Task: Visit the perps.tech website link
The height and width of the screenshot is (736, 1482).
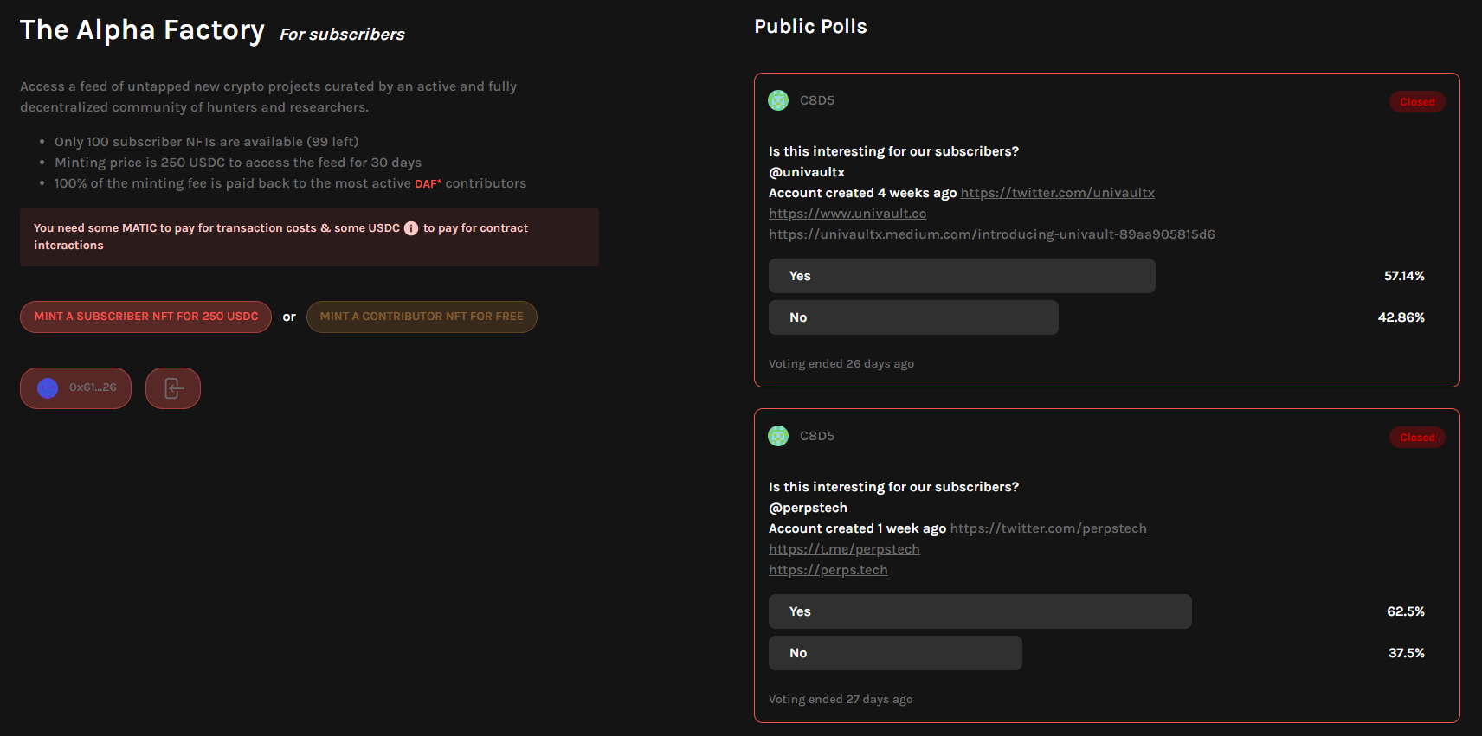Action: tap(828, 570)
